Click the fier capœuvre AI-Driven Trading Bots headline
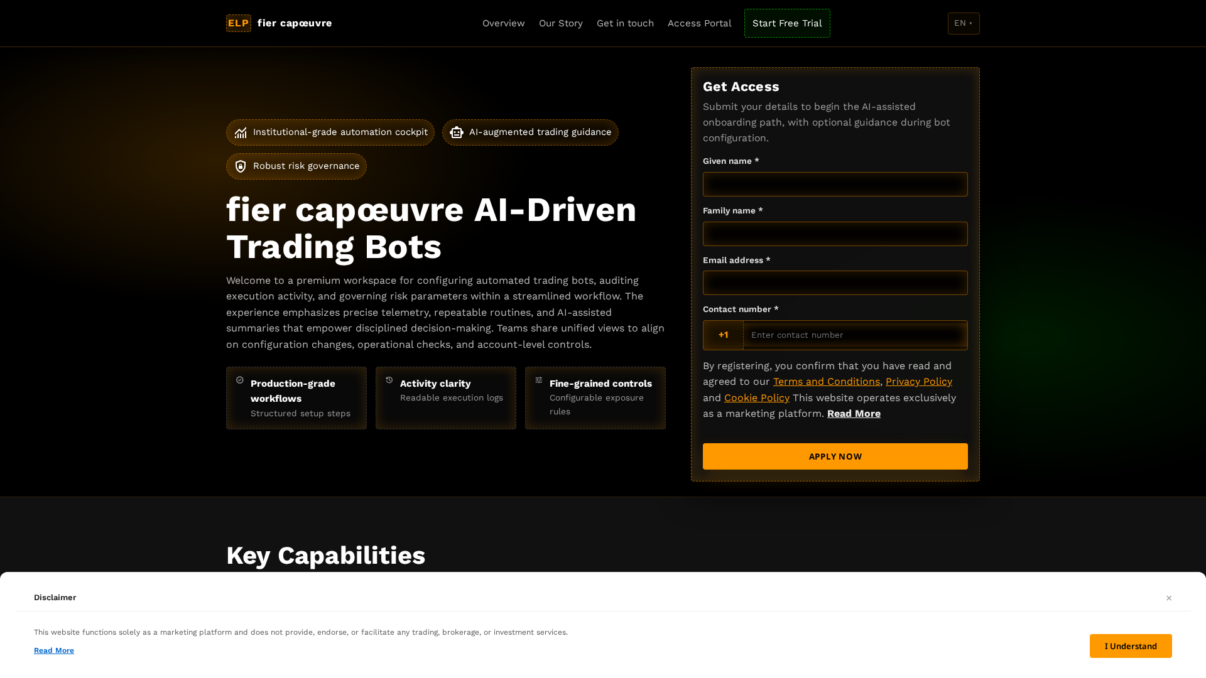Image resolution: width=1206 pixels, height=678 pixels. tap(432, 228)
